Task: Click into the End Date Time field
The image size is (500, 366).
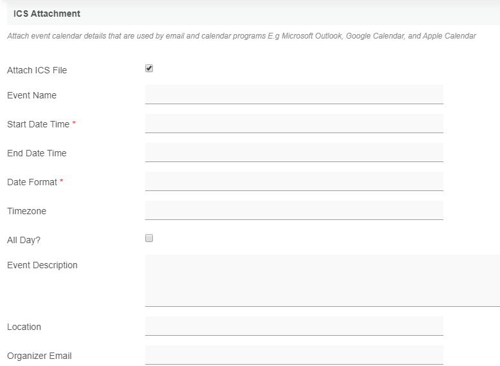Action: pos(294,152)
